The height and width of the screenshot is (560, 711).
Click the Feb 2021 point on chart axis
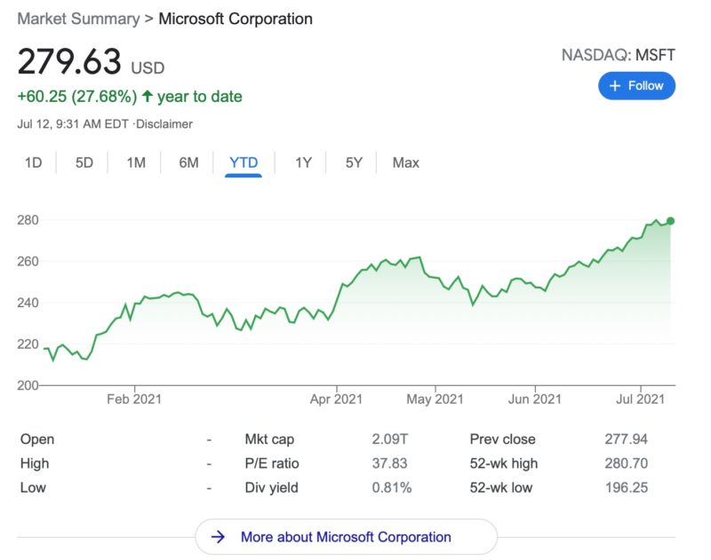[x=134, y=399]
